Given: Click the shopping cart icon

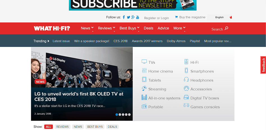Looking at the screenshot, I should [x=176, y=17].
